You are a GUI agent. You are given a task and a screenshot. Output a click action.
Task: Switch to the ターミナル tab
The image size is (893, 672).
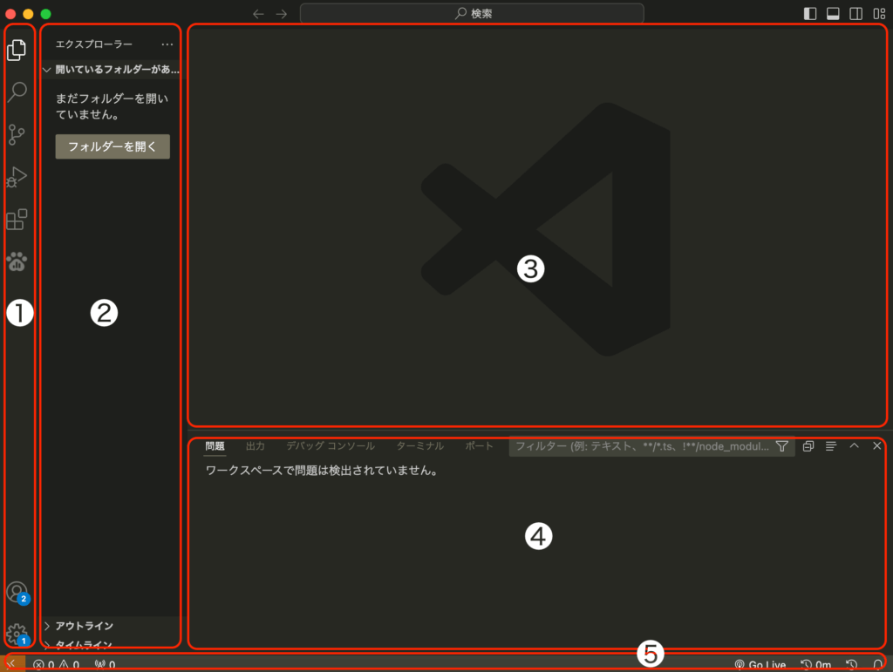[419, 445]
